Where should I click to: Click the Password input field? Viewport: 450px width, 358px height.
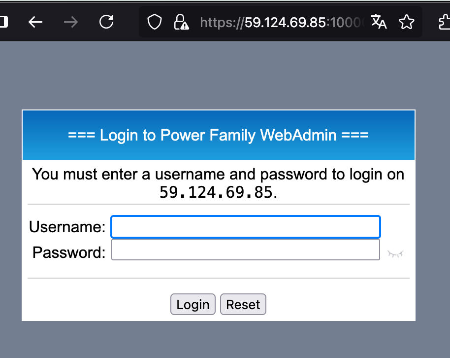pos(246,250)
